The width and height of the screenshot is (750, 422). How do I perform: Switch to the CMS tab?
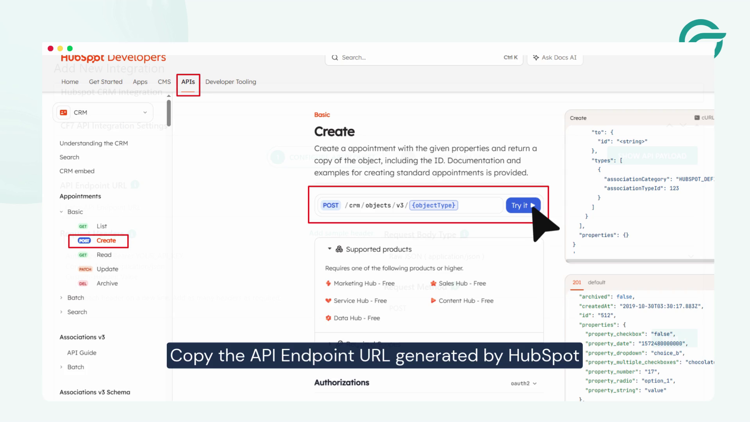[x=164, y=82]
